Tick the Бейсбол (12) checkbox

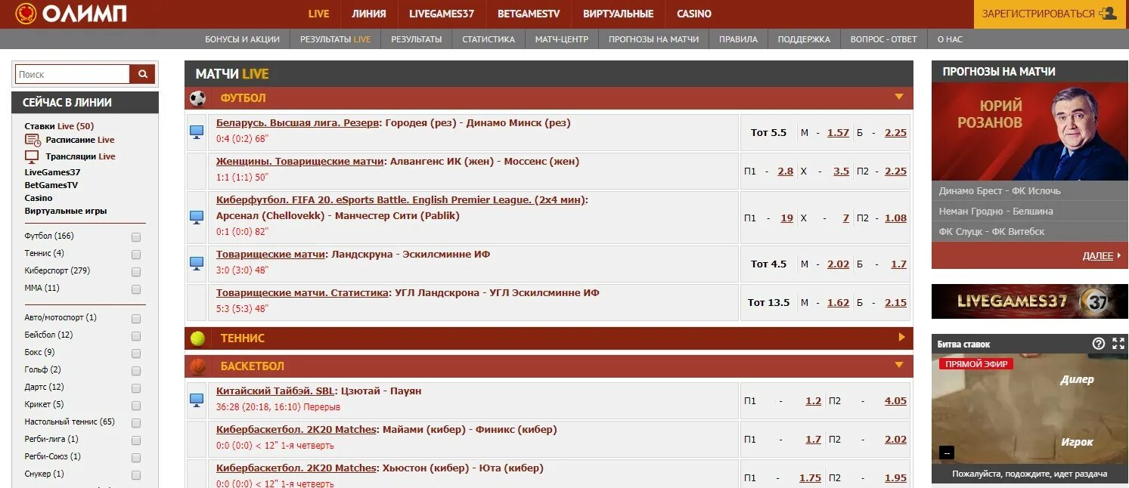point(136,335)
